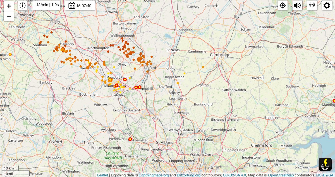
Task: Click the Daventry label
Action: pyautogui.click(x=67, y=44)
